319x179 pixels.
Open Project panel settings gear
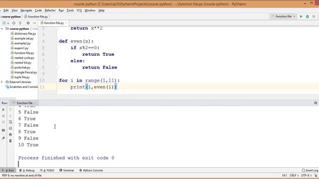pos(28,23)
